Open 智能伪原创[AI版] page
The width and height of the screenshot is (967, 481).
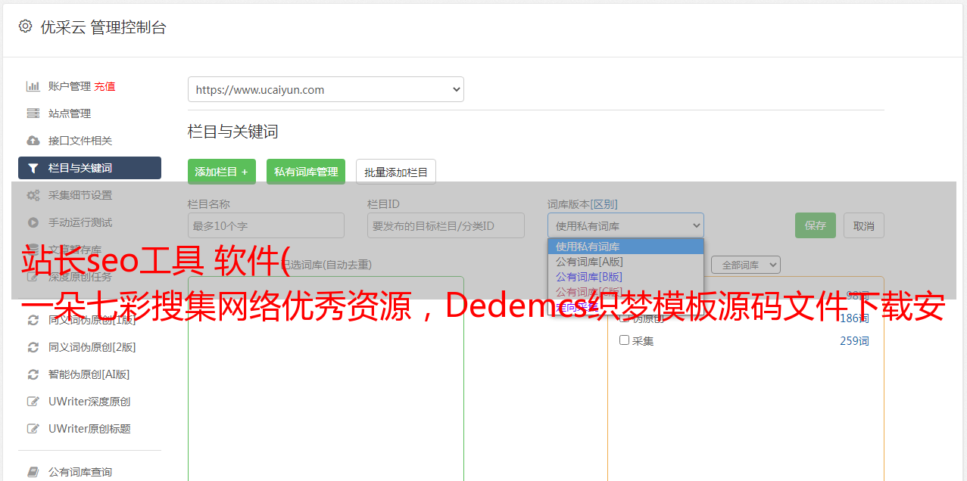point(89,374)
